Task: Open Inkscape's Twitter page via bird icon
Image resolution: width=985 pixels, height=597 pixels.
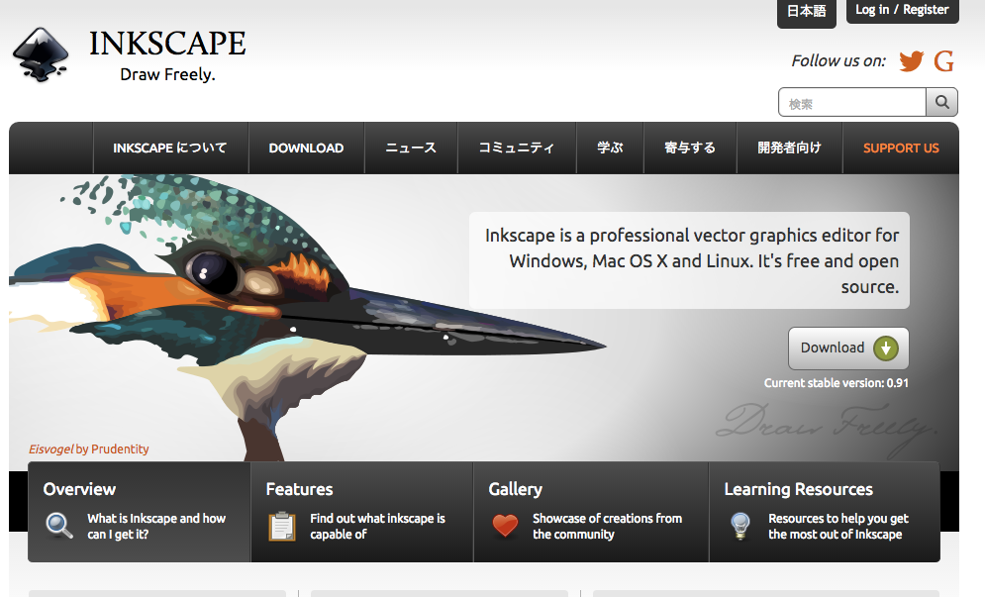Action: coord(912,61)
